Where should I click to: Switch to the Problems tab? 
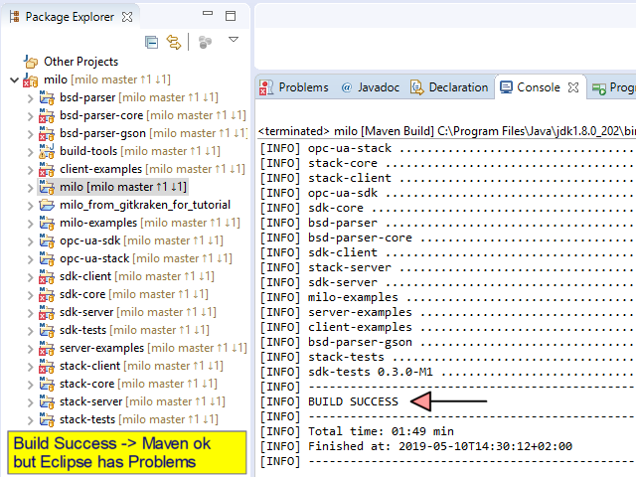pyautogui.click(x=294, y=87)
